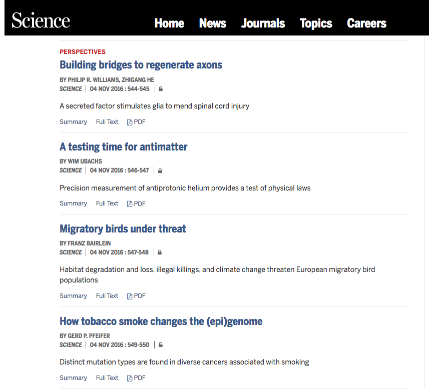Open article title Migratory birds under threat
Image resolution: width=429 pixels, height=389 pixels.
[x=123, y=229]
